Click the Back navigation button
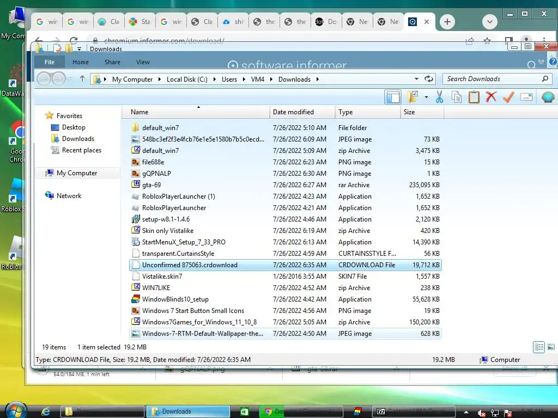 pyautogui.click(x=44, y=78)
